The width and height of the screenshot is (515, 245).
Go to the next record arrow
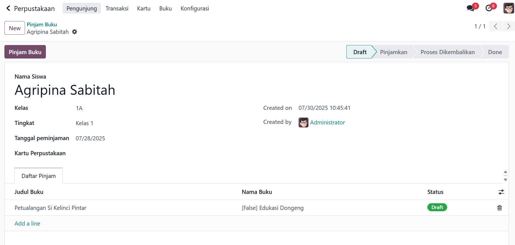508,26
